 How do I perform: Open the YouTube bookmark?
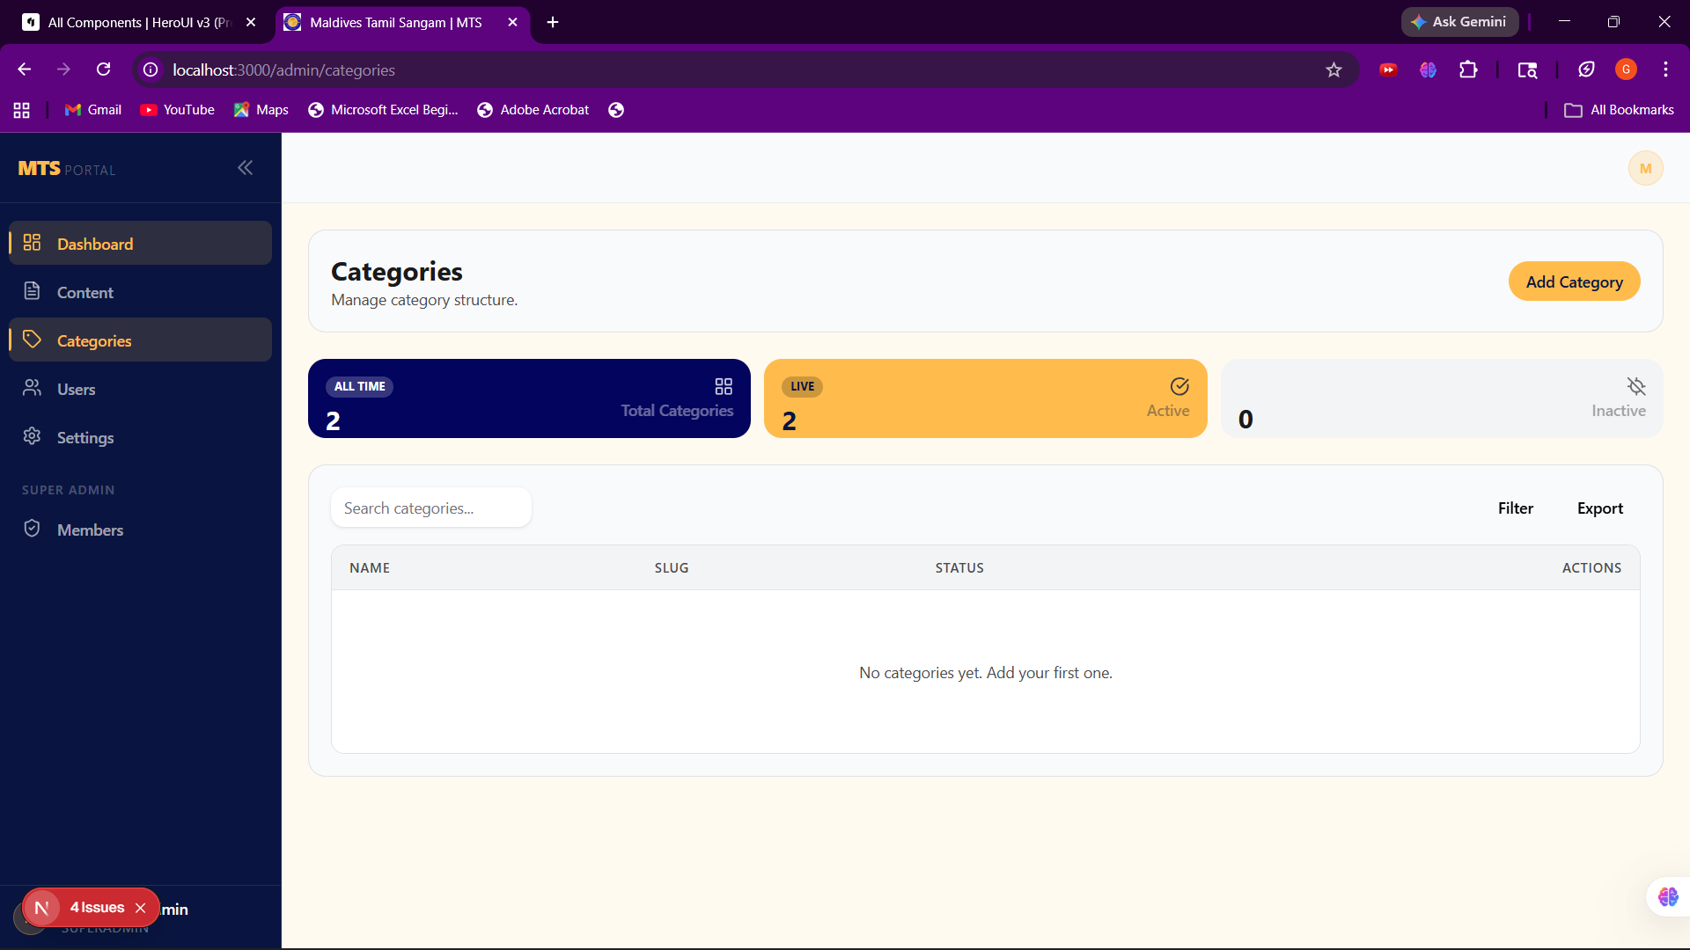click(x=177, y=110)
